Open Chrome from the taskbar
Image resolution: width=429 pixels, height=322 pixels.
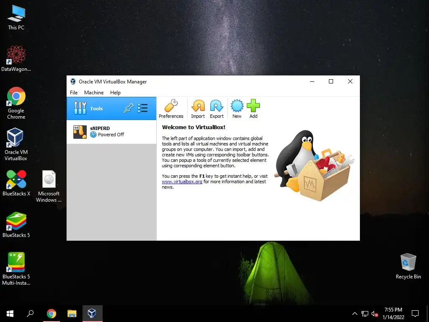pos(52,314)
